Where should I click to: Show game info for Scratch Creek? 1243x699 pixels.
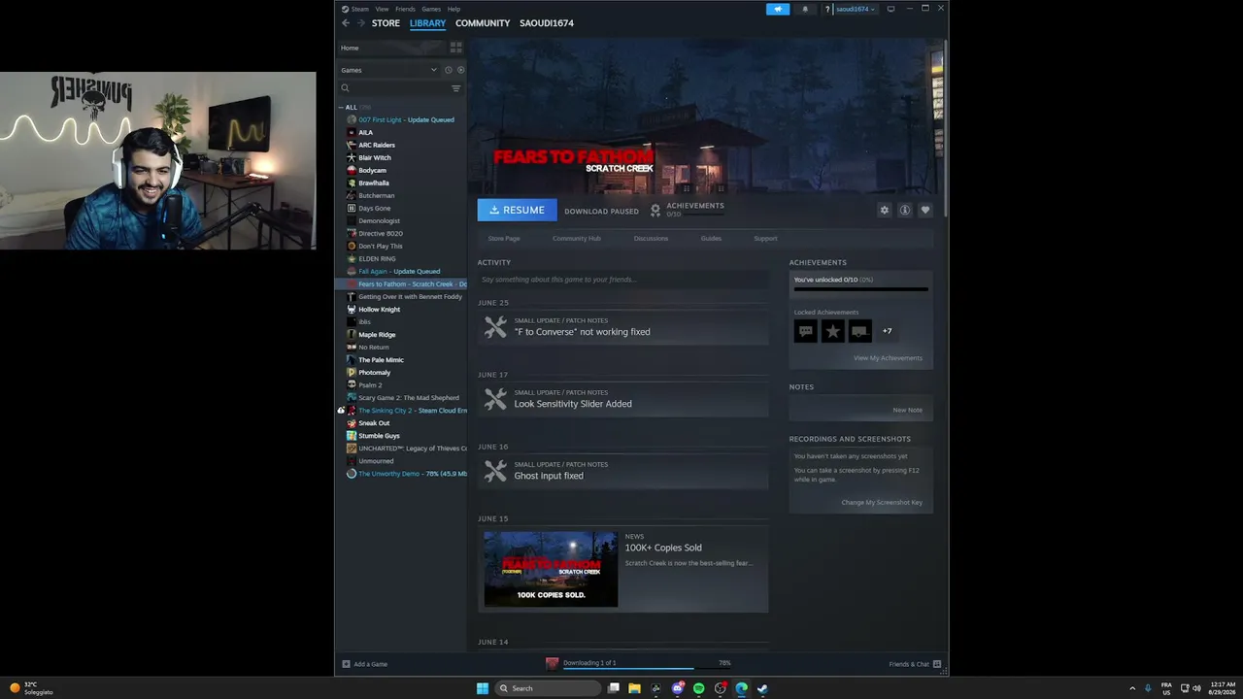[904, 210]
